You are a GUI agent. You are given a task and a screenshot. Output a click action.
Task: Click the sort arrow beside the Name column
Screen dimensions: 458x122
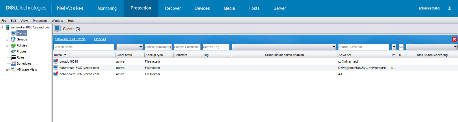(x=65, y=55)
